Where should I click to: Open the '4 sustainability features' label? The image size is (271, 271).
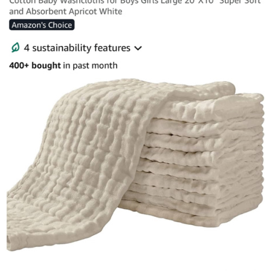77,48
